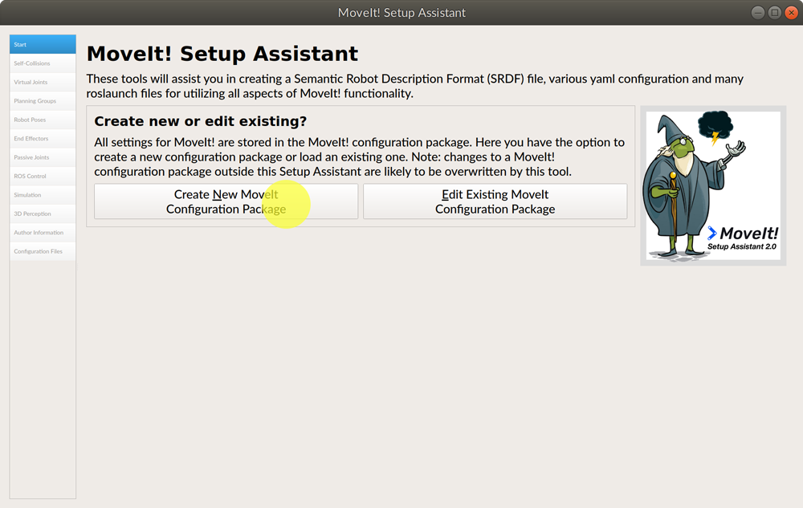The image size is (803, 508).
Task: Minimize the Setup Assistant window
Action: [759, 13]
